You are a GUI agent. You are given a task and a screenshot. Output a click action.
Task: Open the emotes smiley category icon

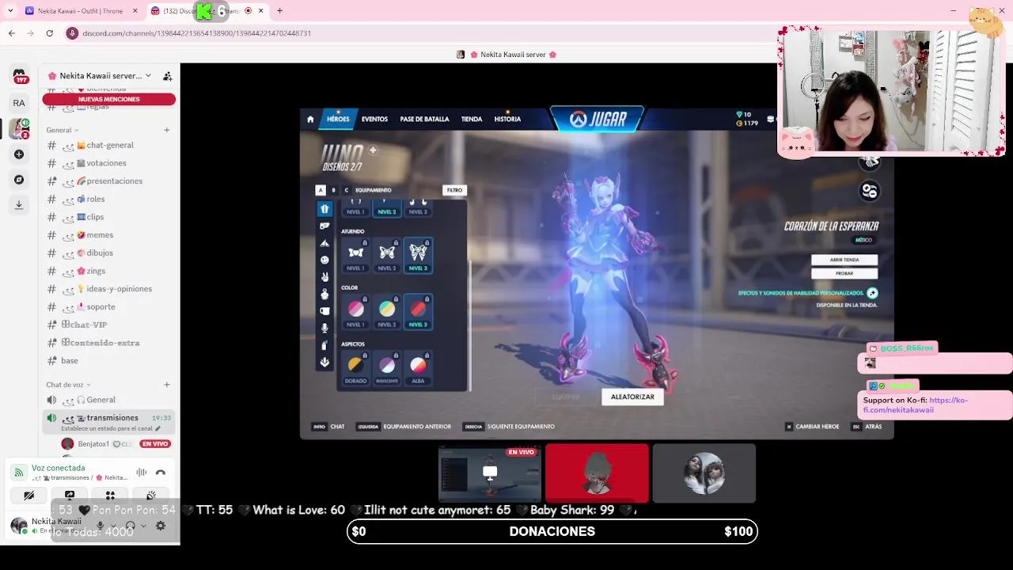point(324,260)
